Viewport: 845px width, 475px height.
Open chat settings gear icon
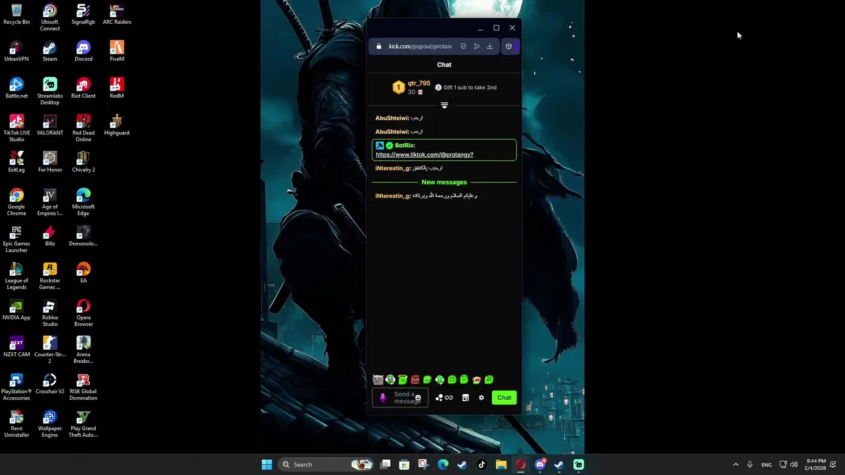(x=481, y=398)
